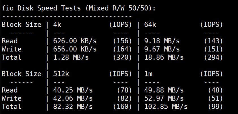This screenshot has width=238, height=114.
Task: Click the 1m write speed 52.97 MB/s
Action: click(x=164, y=98)
